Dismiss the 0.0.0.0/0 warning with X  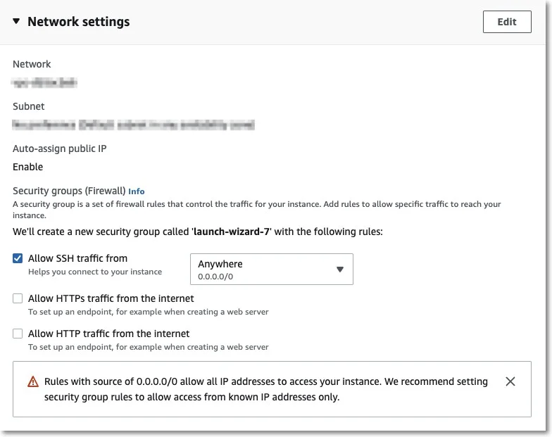(510, 381)
